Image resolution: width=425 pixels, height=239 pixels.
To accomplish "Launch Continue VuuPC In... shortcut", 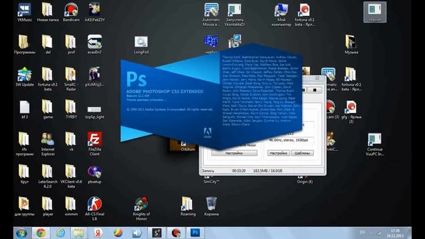I will click(375, 144).
